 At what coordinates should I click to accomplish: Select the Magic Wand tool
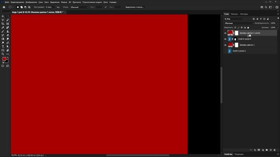point(7,20)
